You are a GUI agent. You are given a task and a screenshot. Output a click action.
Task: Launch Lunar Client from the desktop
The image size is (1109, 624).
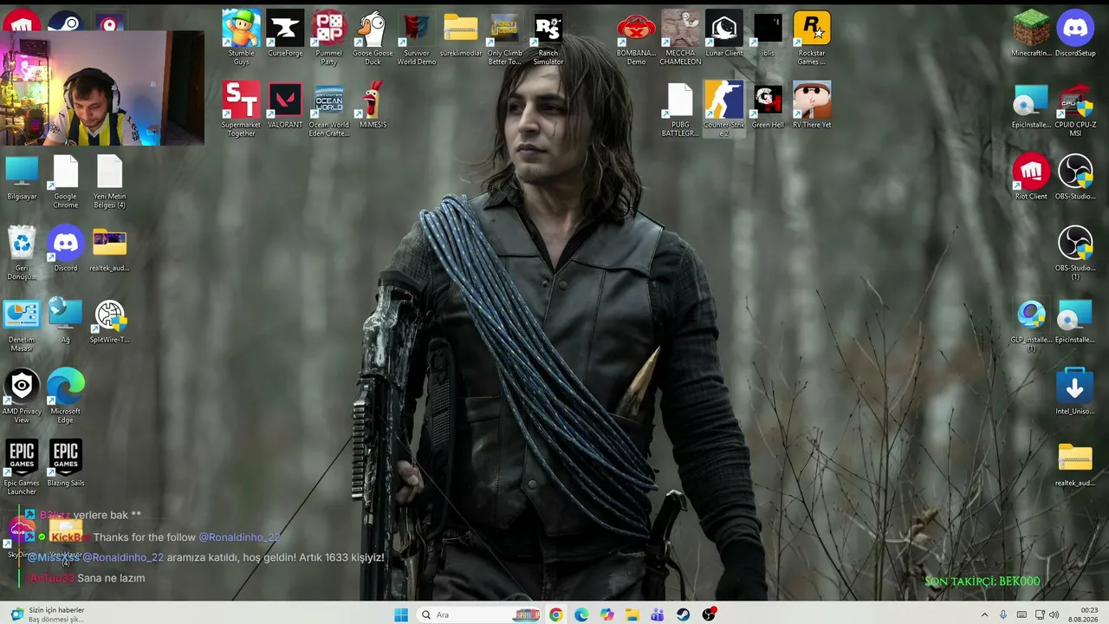coord(724,35)
